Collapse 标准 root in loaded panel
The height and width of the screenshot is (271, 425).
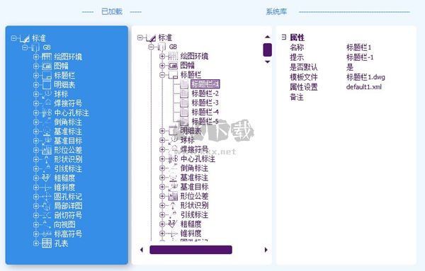pos(14,38)
